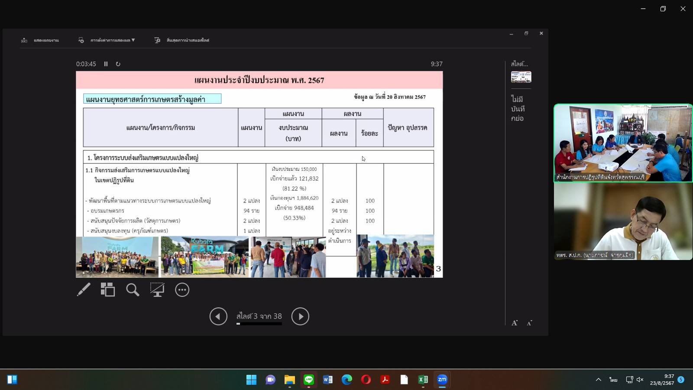Open Chat app from taskbar

pyautogui.click(x=270, y=380)
